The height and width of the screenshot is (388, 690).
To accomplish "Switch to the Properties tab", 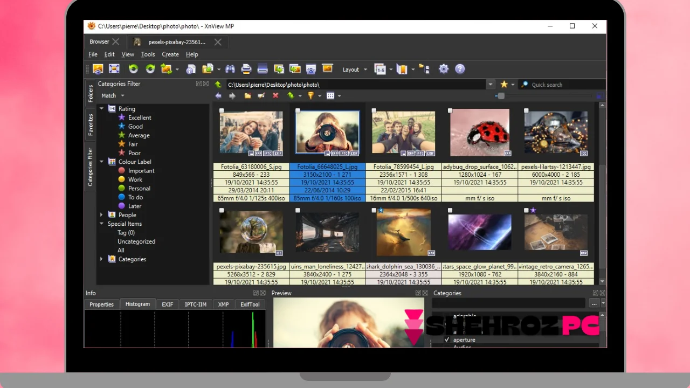I will coord(101,304).
